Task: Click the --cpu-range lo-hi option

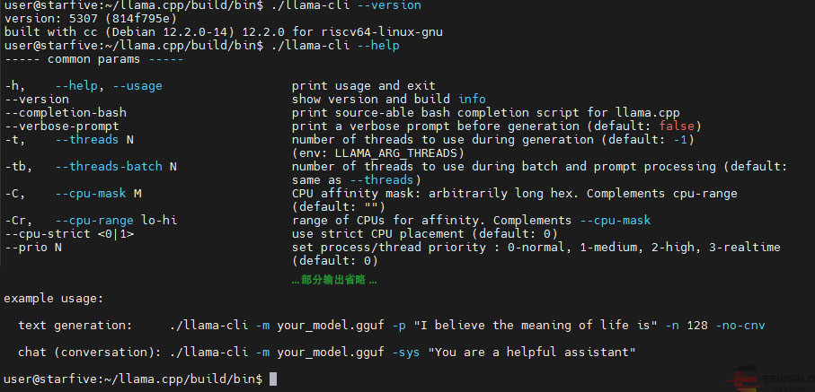Action: click(116, 221)
